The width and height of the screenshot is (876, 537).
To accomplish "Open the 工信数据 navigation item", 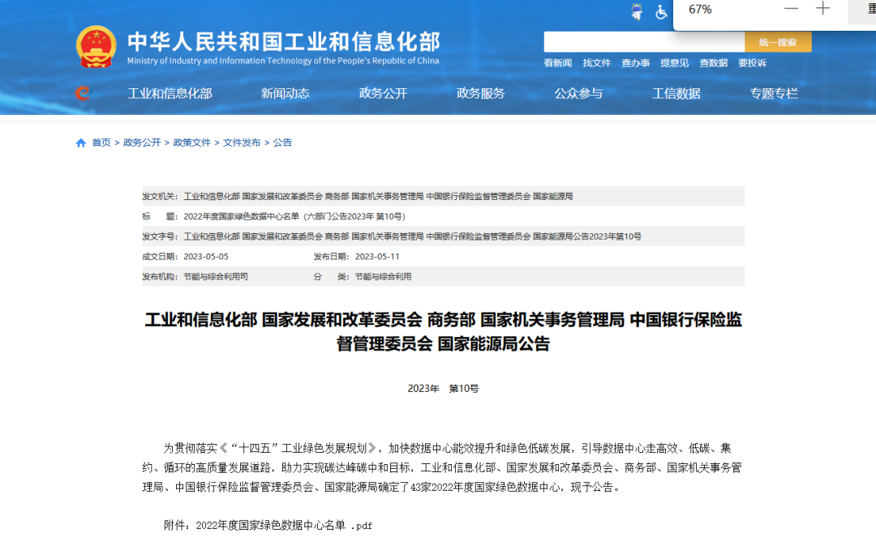I will [676, 94].
